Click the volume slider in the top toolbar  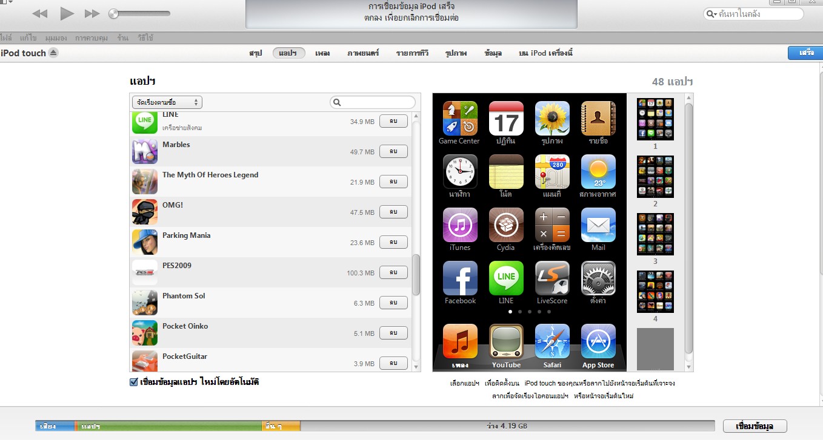tap(139, 13)
